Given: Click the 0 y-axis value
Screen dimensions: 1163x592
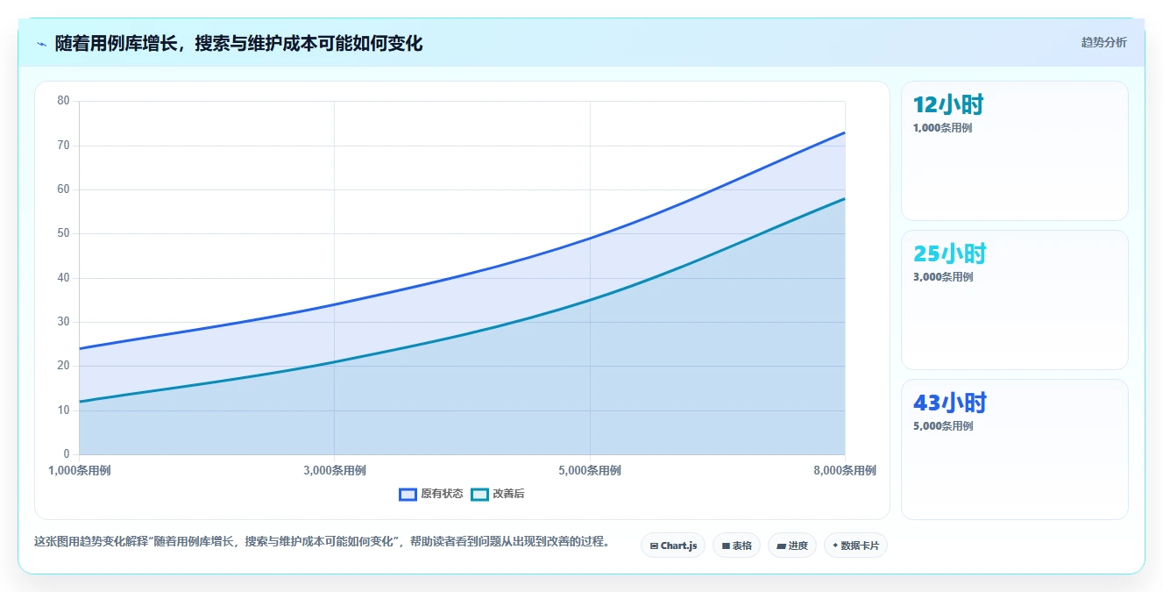Looking at the screenshot, I should pyautogui.click(x=67, y=454).
